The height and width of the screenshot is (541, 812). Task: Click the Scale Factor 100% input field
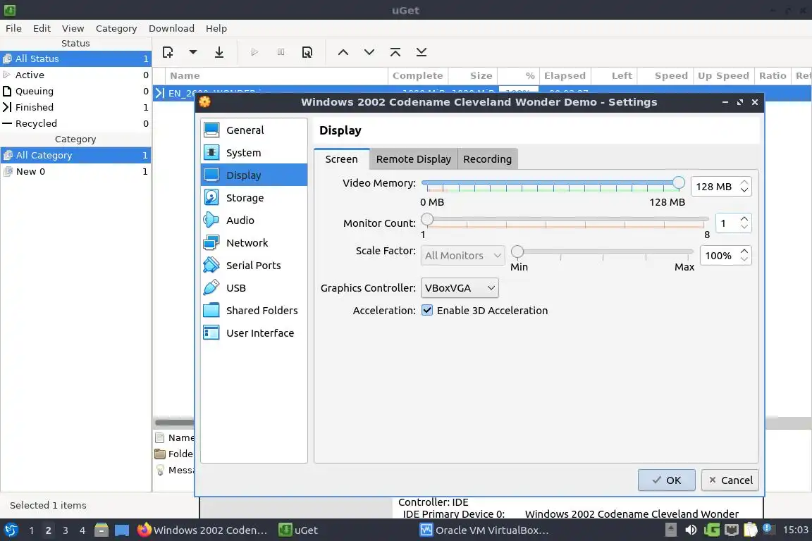[719, 255]
